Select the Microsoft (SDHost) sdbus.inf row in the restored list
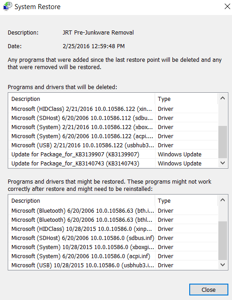The image size is (232, 300). coord(113,238)
